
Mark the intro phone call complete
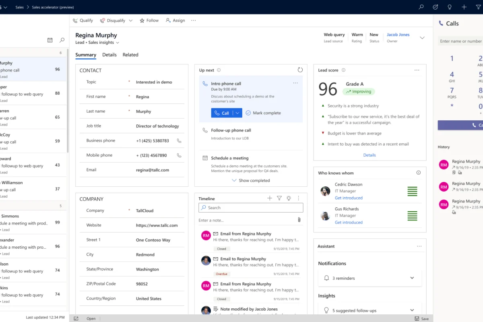(263, 113)
